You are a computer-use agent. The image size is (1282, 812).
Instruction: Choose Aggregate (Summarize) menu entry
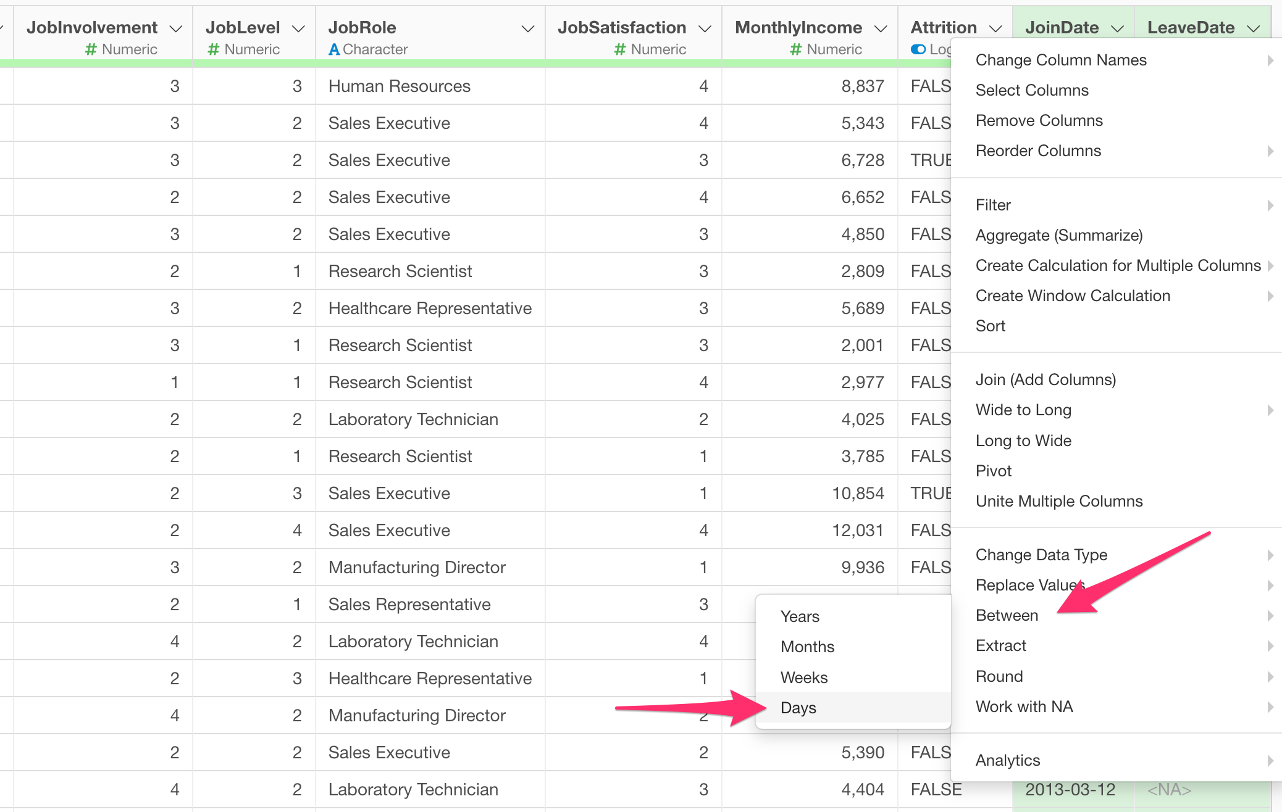1117,235
